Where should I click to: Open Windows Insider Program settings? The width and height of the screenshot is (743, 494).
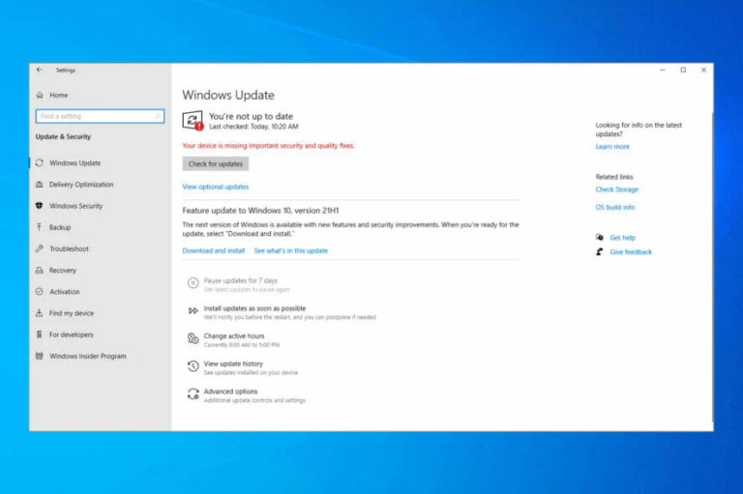click(87, 356)
